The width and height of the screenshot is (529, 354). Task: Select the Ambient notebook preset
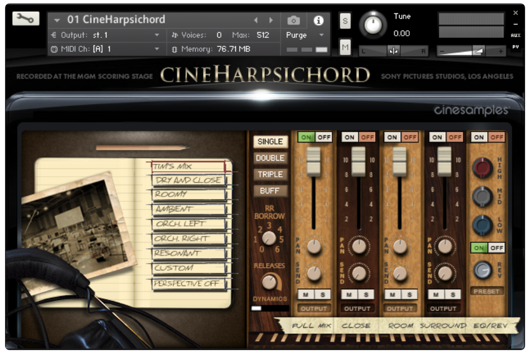point(188,209)
